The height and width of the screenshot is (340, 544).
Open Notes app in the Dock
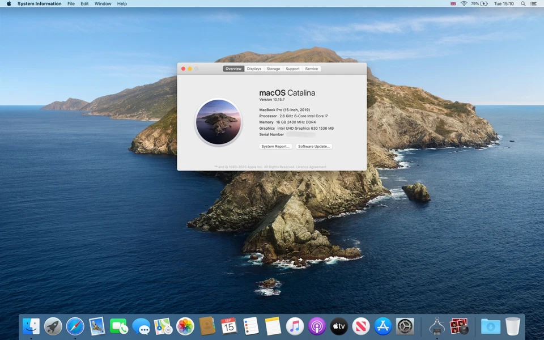coord(273,326)
